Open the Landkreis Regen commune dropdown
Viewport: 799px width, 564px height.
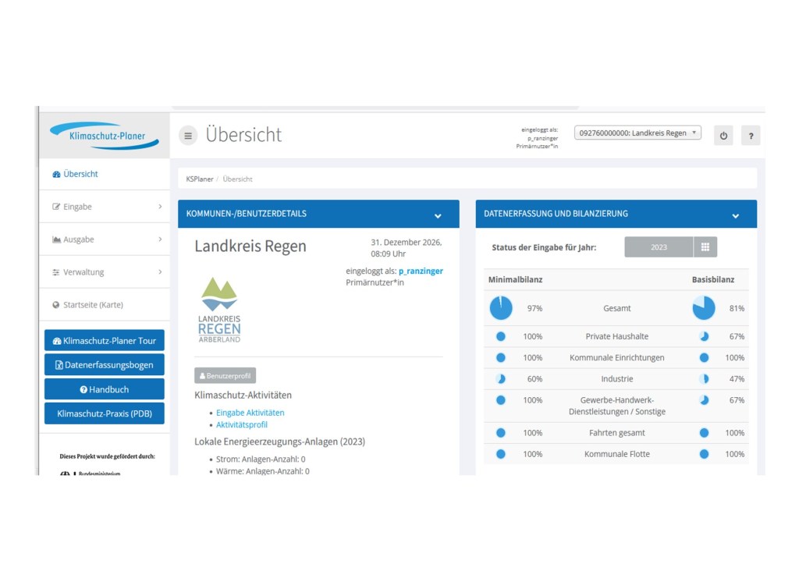coord(637,133)
